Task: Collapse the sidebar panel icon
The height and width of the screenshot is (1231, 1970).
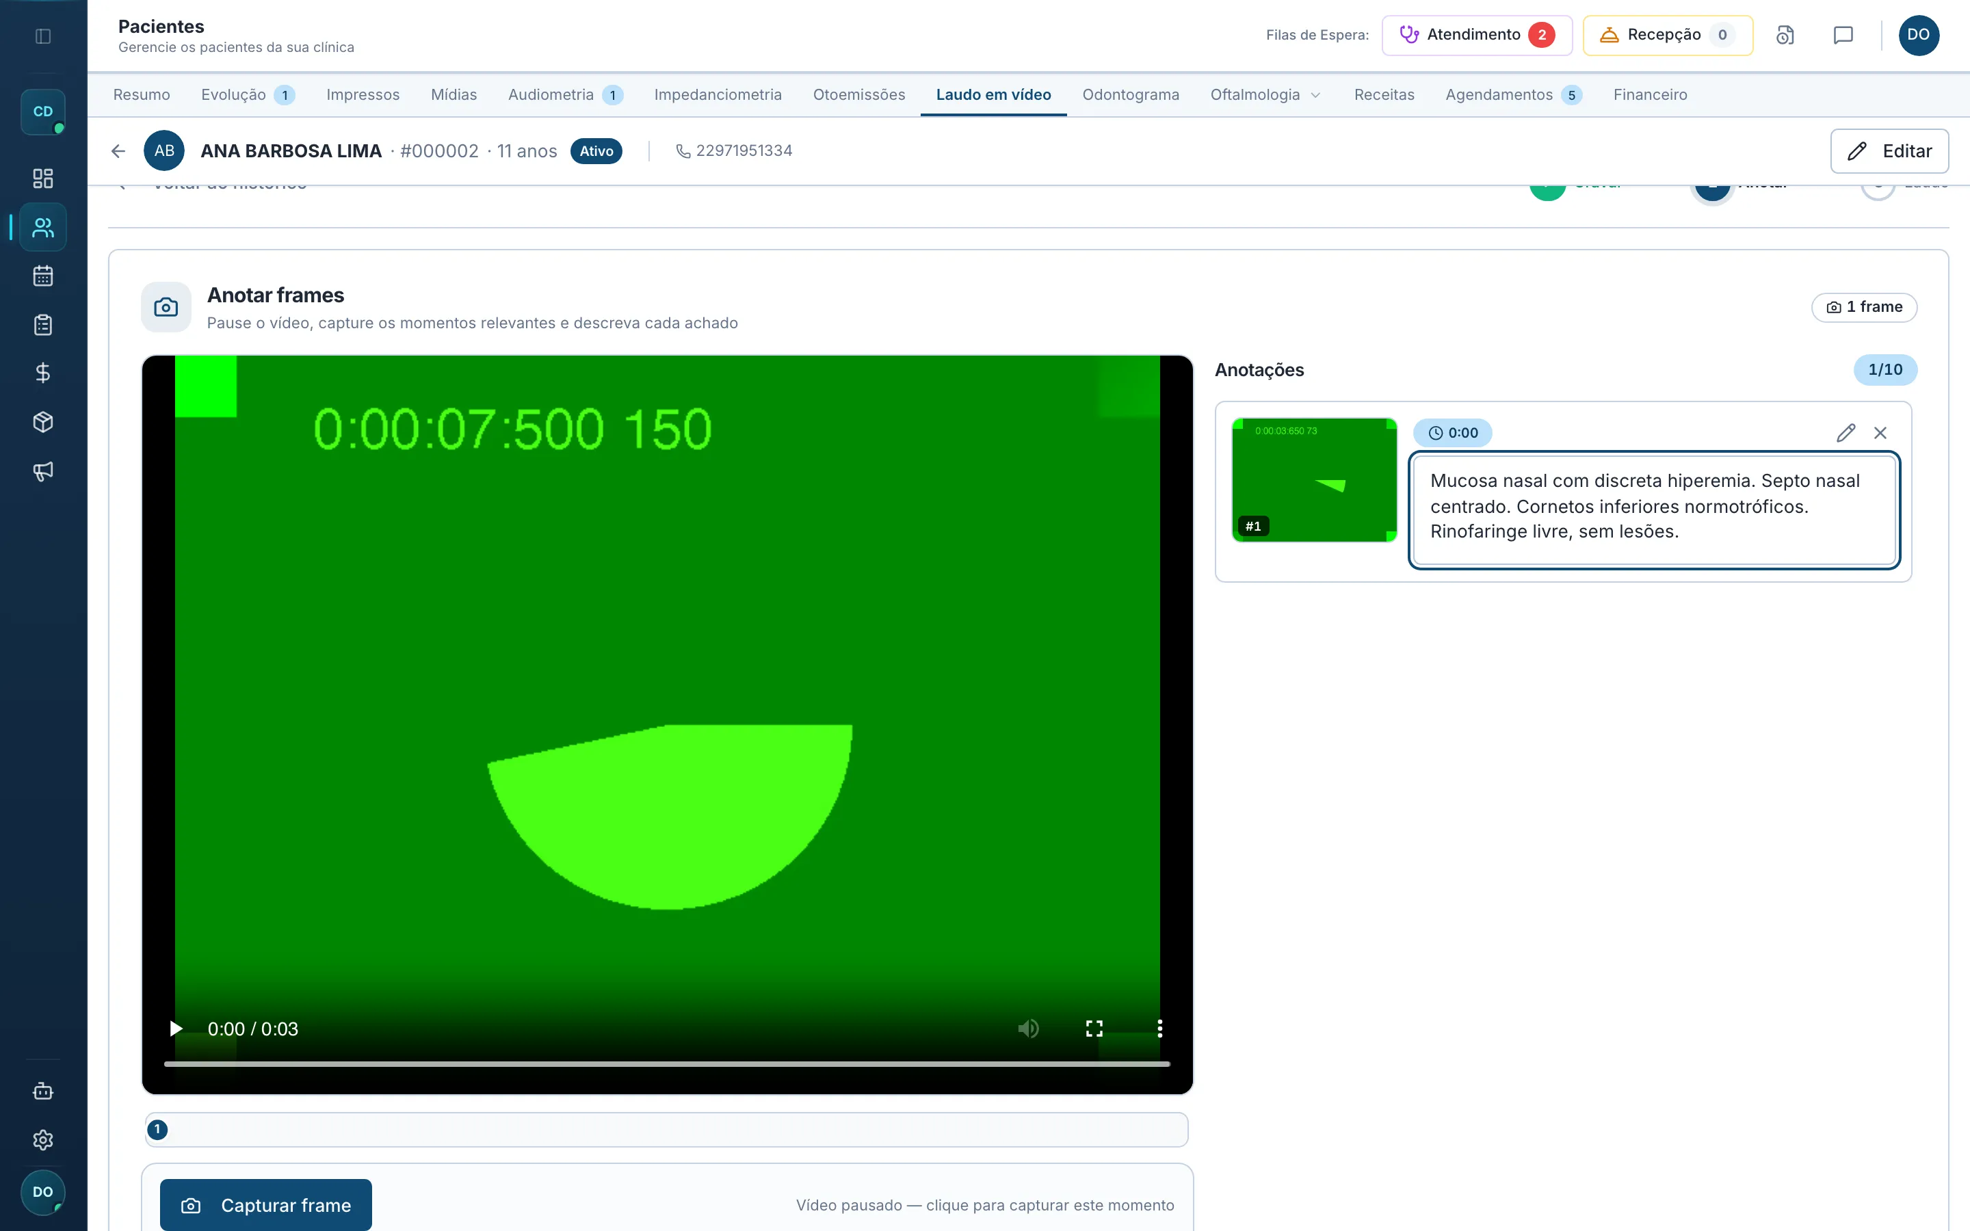Action: 43,36
